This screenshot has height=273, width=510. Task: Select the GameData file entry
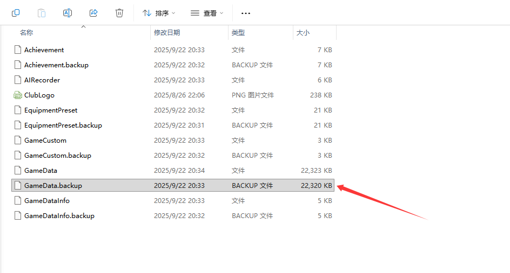(41, 171)
